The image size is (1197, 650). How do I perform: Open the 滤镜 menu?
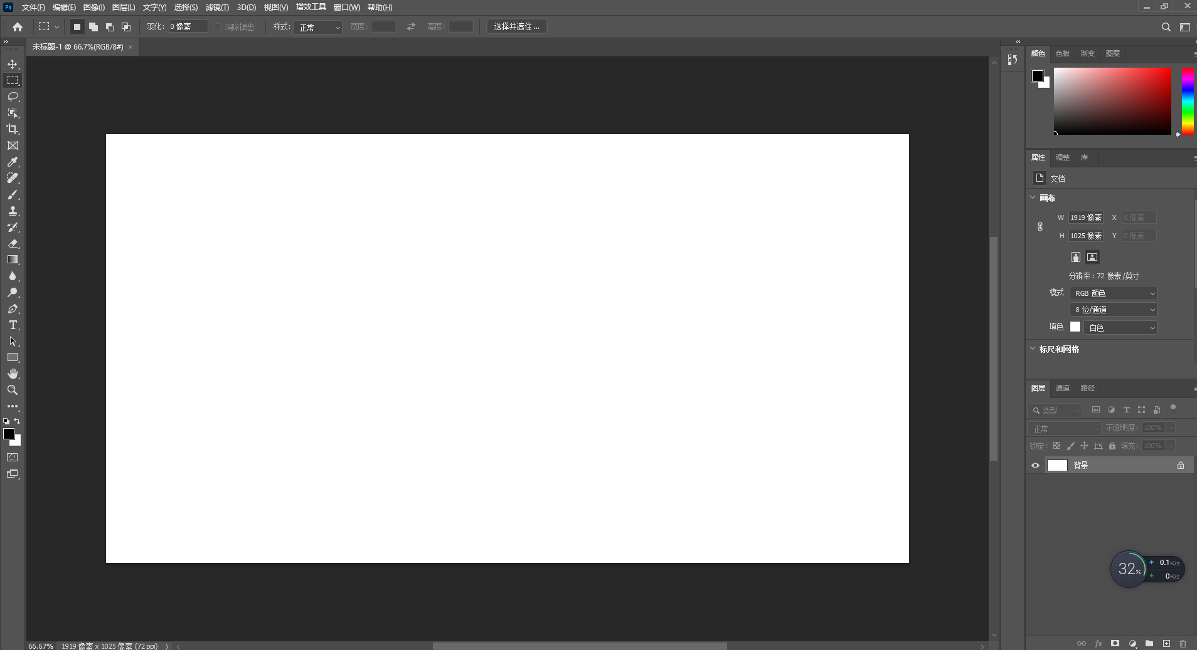pyautogui.click(x=216, y=7)
